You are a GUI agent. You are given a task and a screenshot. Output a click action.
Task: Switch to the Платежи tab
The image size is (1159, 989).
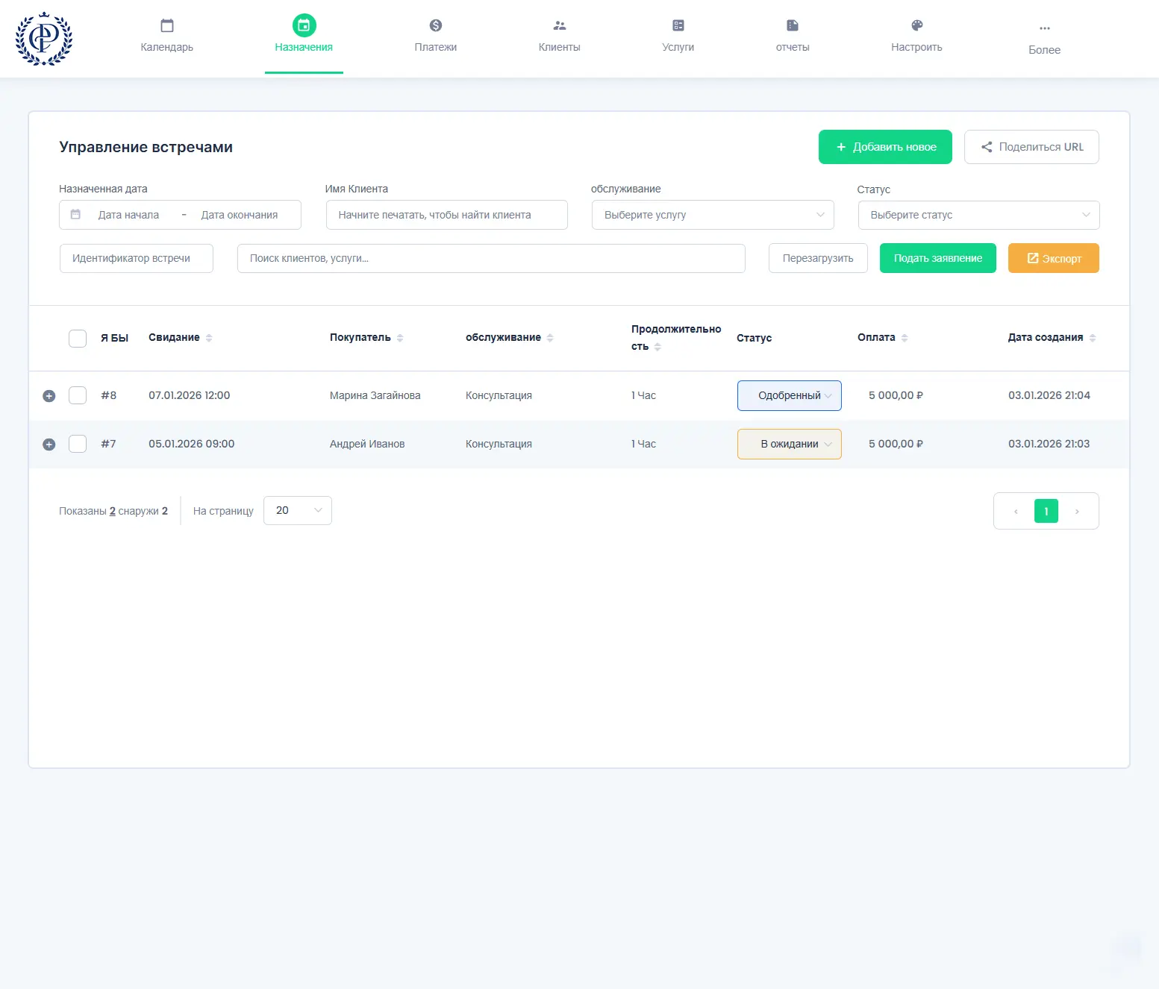pyautogui.click(x=436, y=37)
